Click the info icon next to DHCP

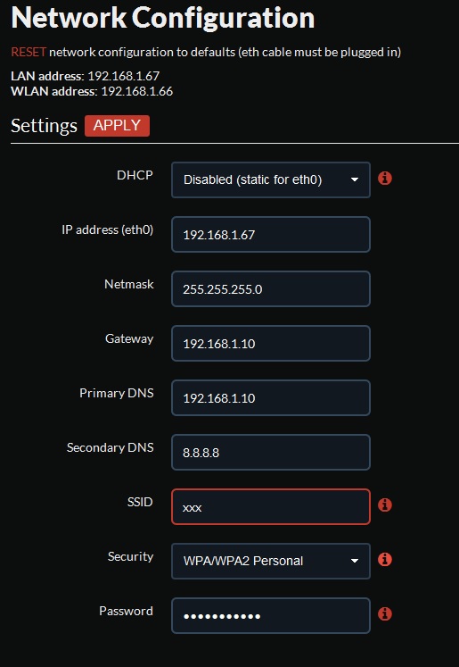(x=385, y=179)
